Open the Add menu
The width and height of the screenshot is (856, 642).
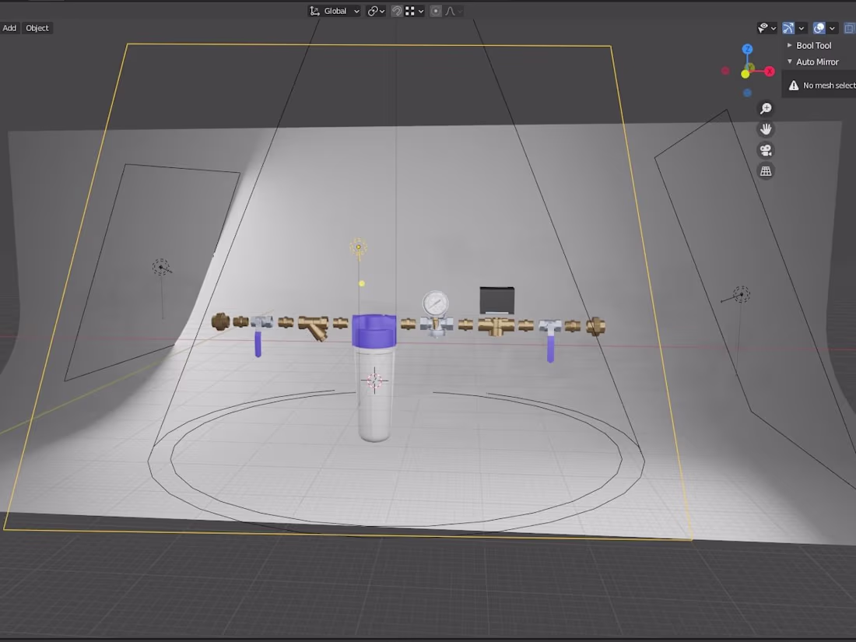tap(9, 27)
